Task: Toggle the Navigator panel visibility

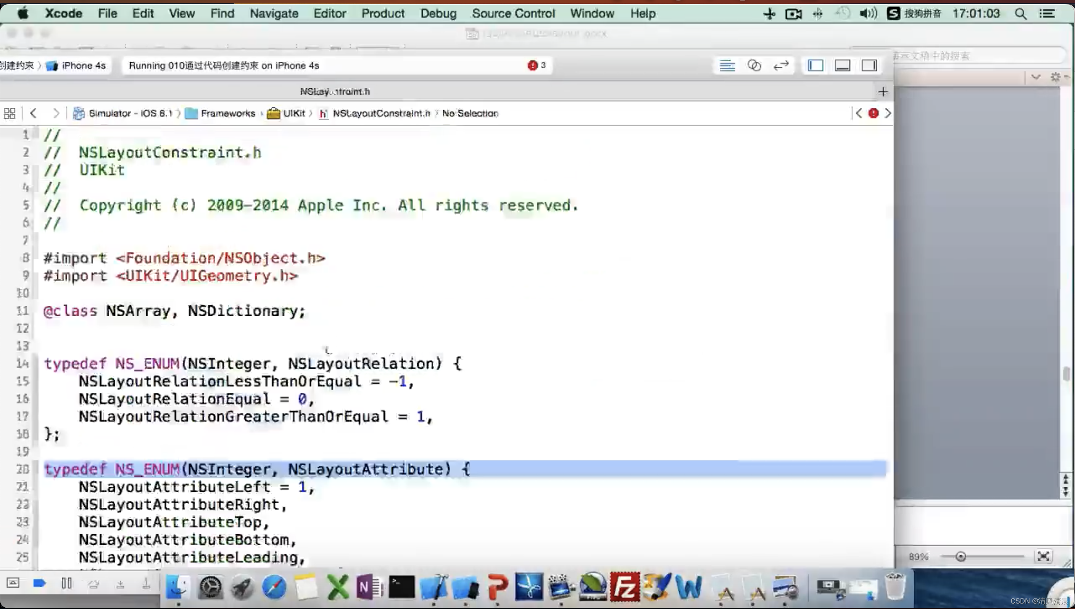Action: click(815, 66)
